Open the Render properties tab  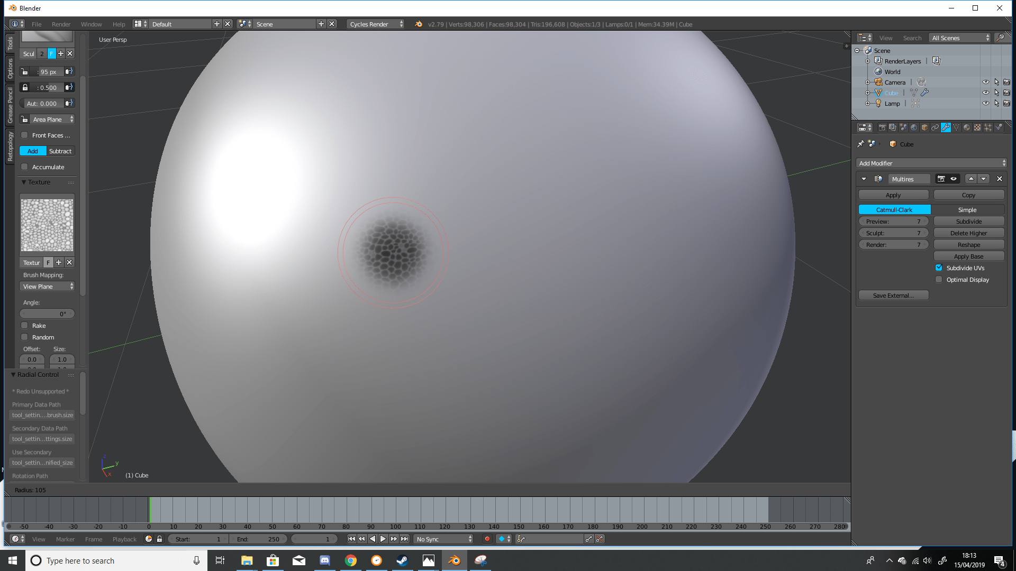[882, 127]
